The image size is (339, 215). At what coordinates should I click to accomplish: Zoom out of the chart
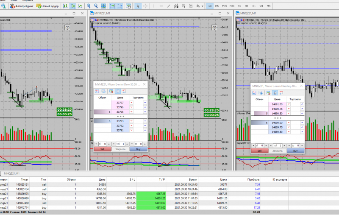(96, 6)
